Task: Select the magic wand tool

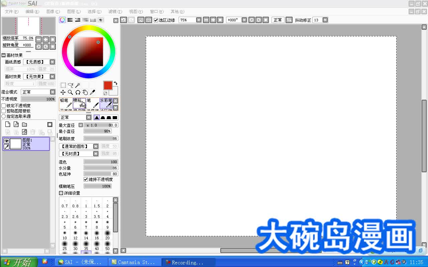Action: point(78,85)
